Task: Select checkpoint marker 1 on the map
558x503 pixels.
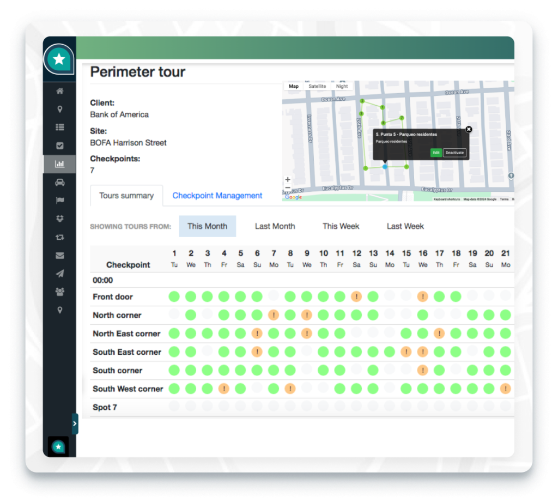Action: pyautogui.click(x=382, y=107)
